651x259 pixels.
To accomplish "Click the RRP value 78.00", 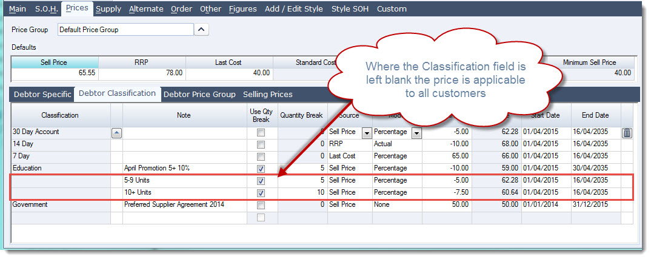I will click(142, 73).
